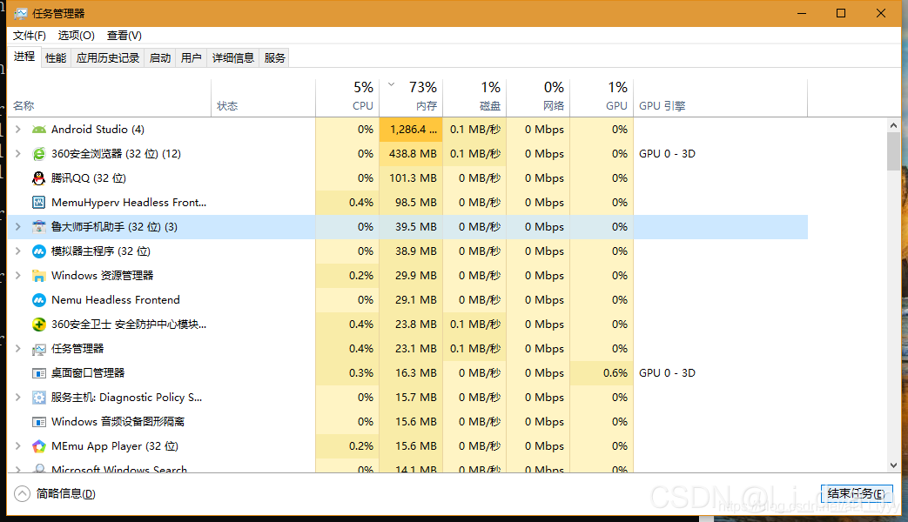Switch to the 性能 tab
908x522 pixels.
pyautogui.click(x=56, y=58)
